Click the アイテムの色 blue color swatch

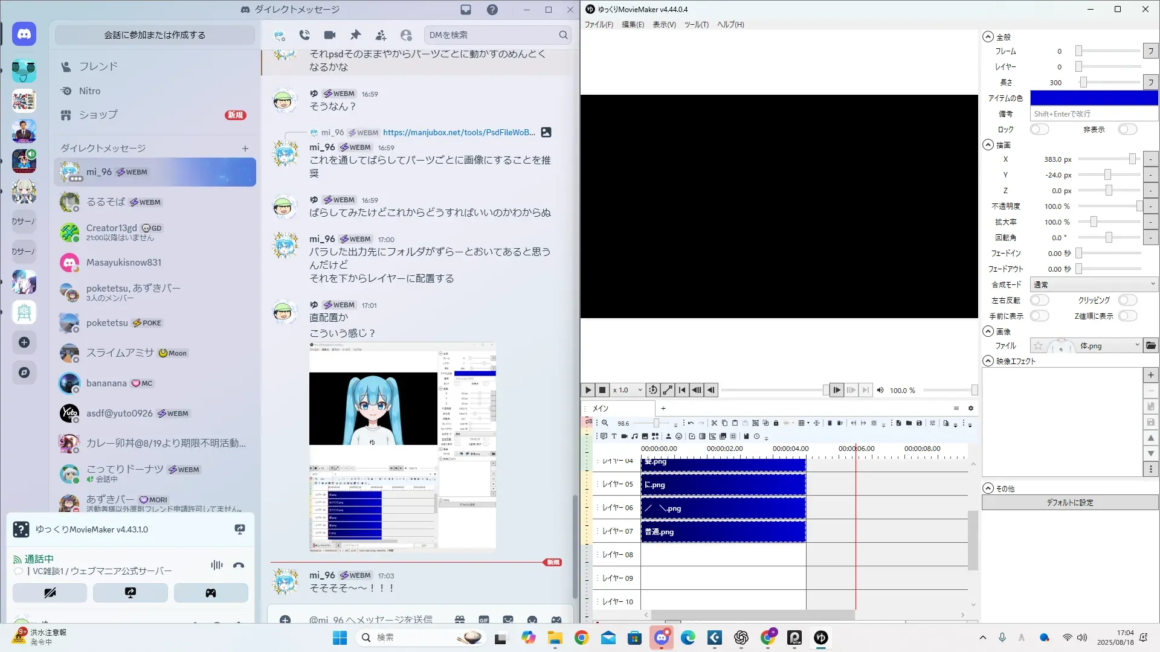pos(1094,98)
